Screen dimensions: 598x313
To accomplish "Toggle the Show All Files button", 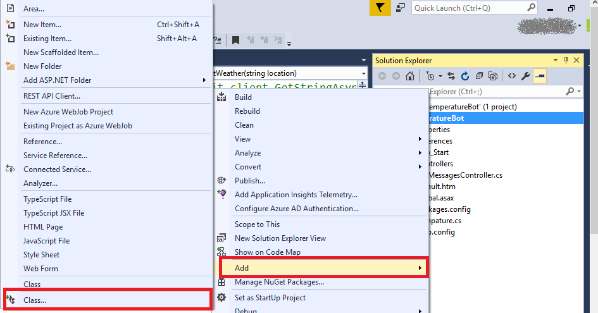I will click(493, 77).
